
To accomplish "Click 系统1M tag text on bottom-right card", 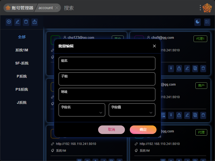I will pos(145,151).
